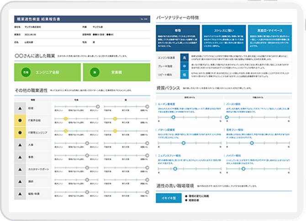This screenshot has width=306, height=221.
Task: Click the ハイパー傾向 slider handle
Action: pos(243,169)
